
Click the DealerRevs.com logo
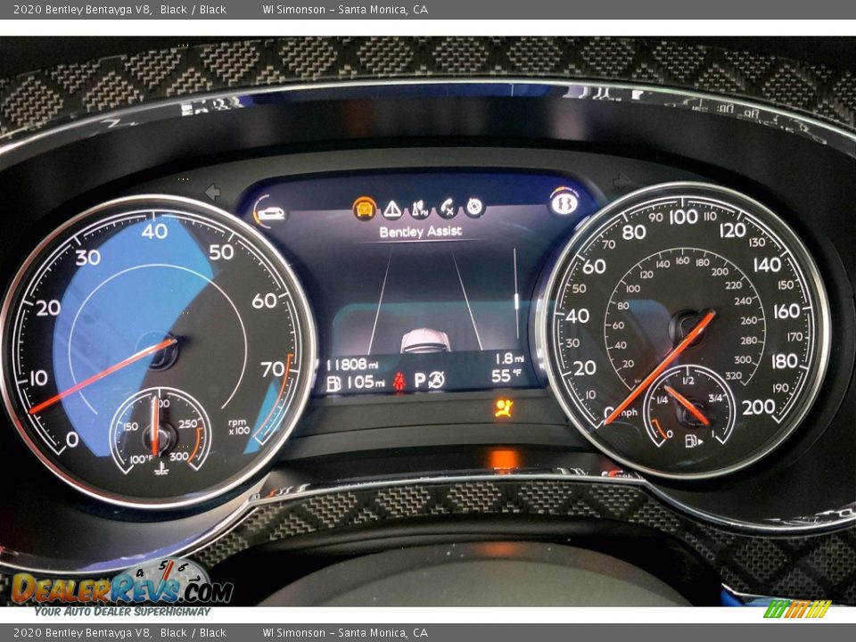(x=122, y=588)
